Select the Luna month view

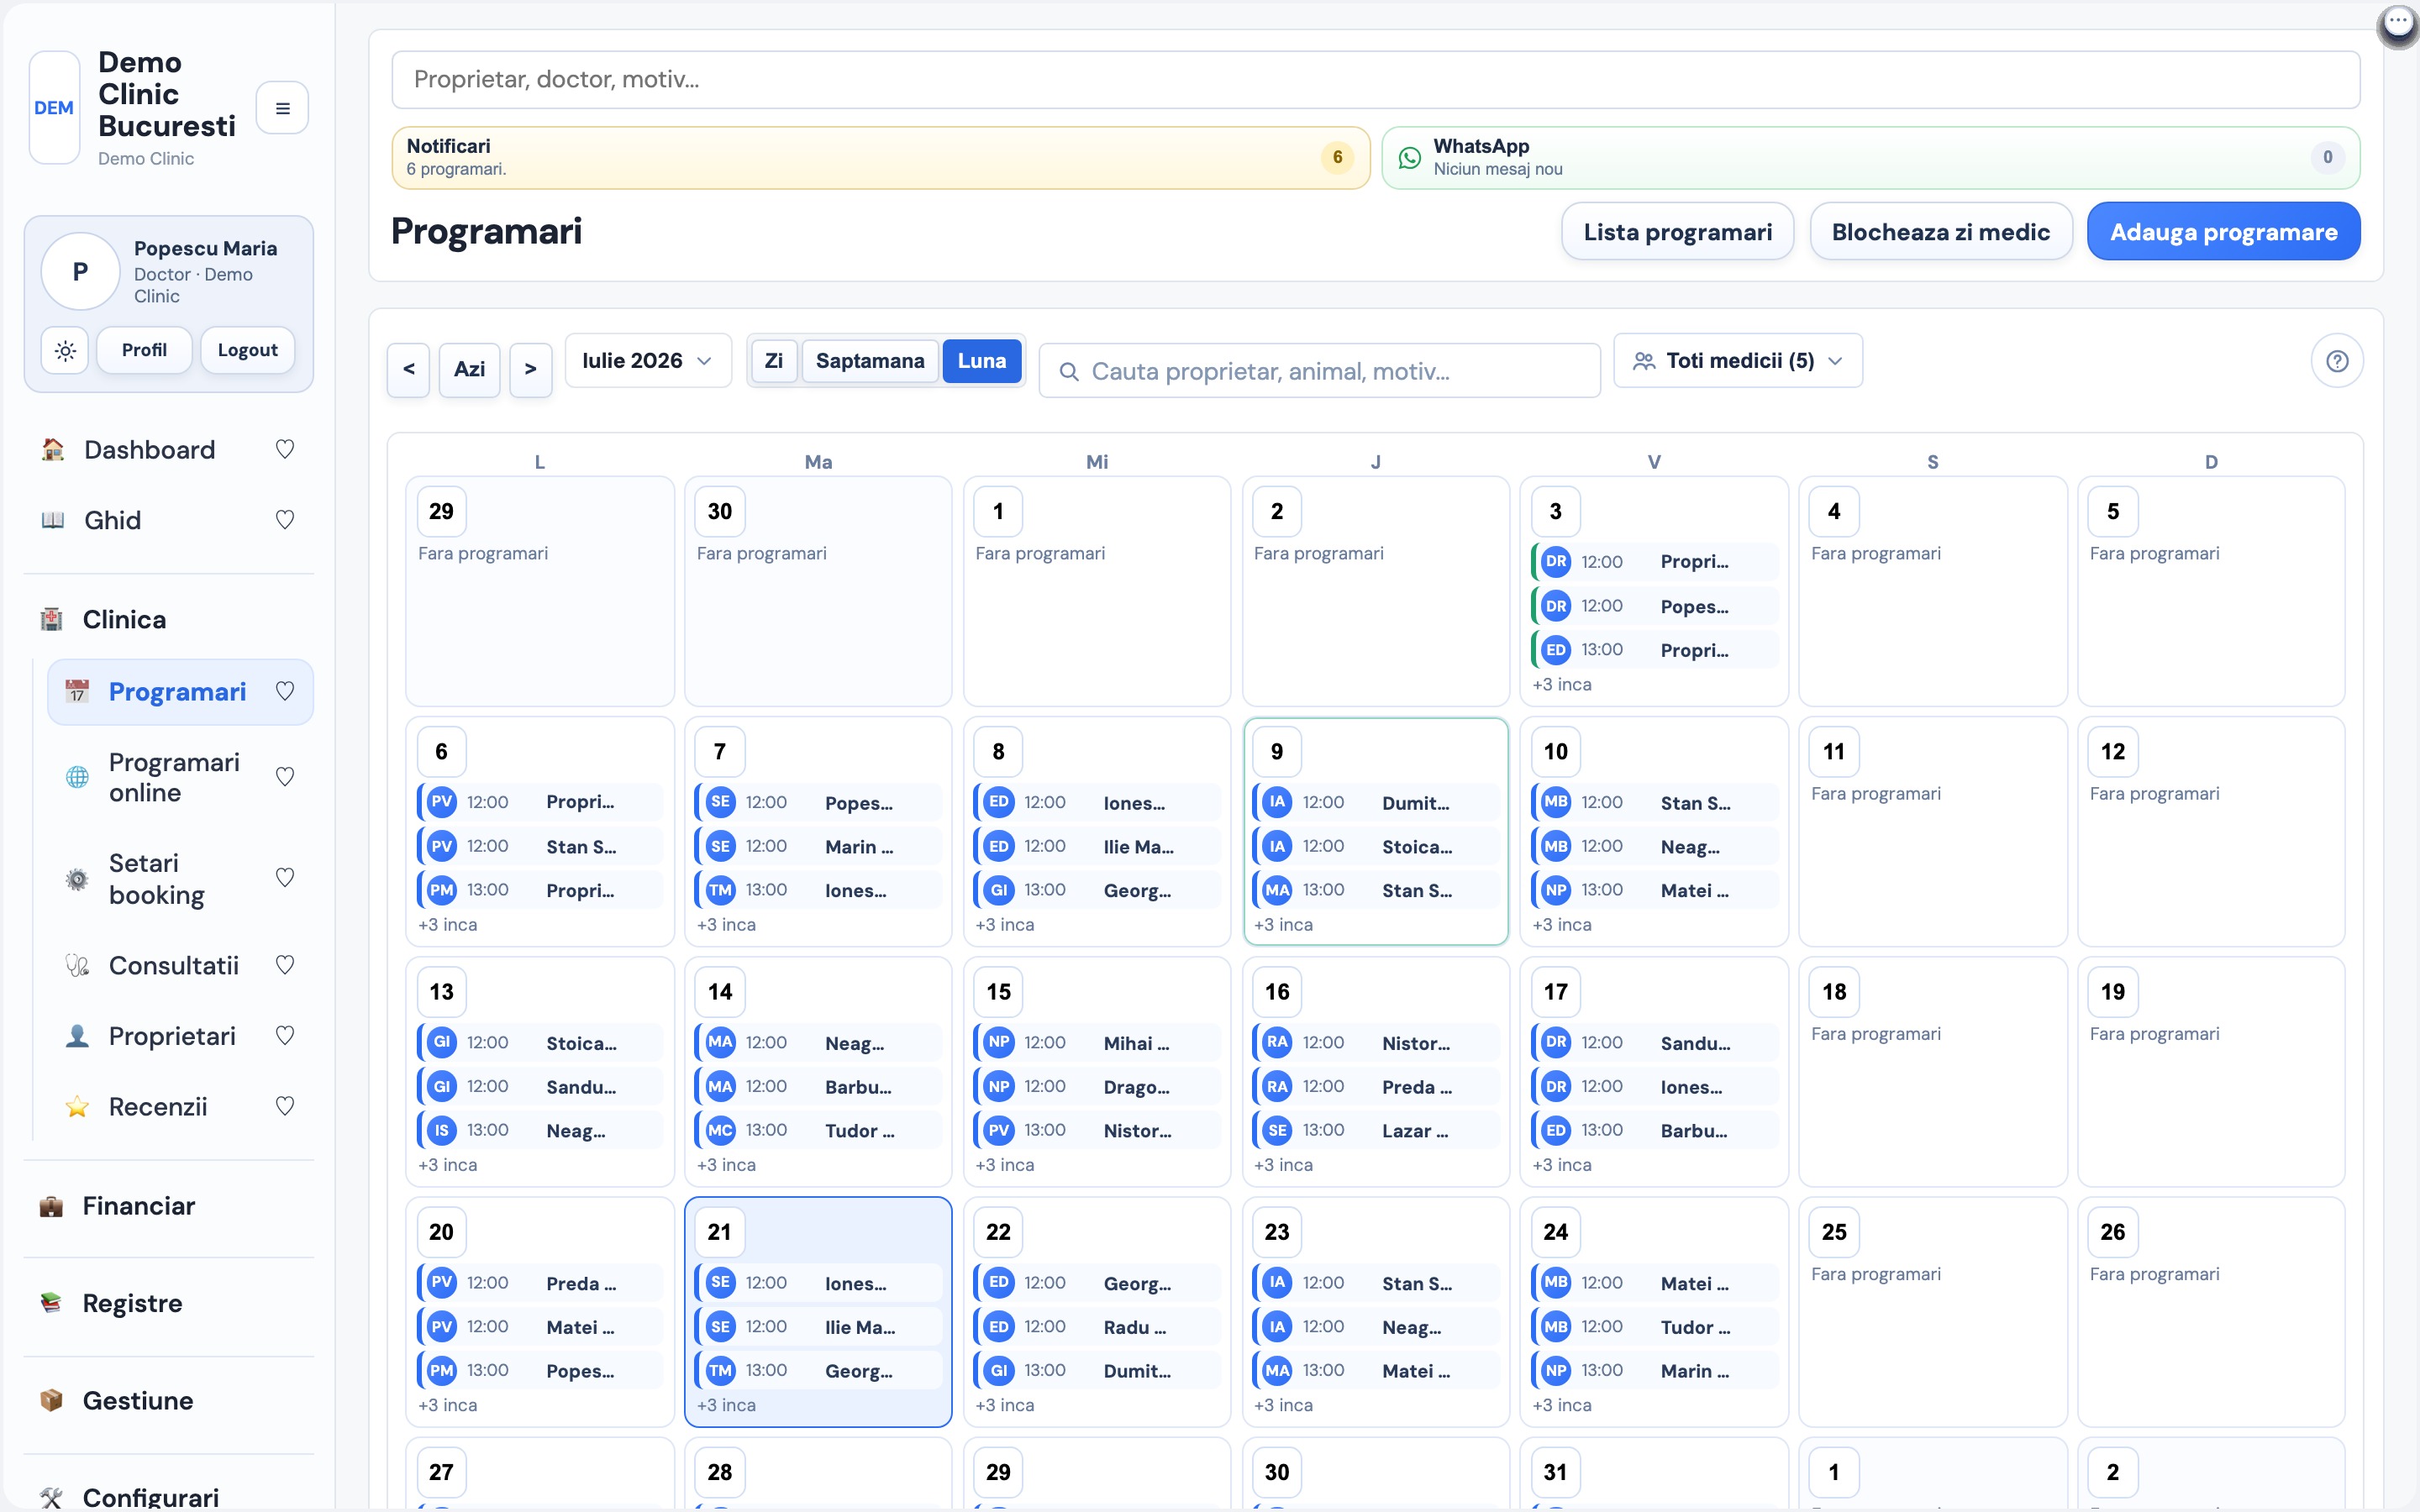(982, 361)
